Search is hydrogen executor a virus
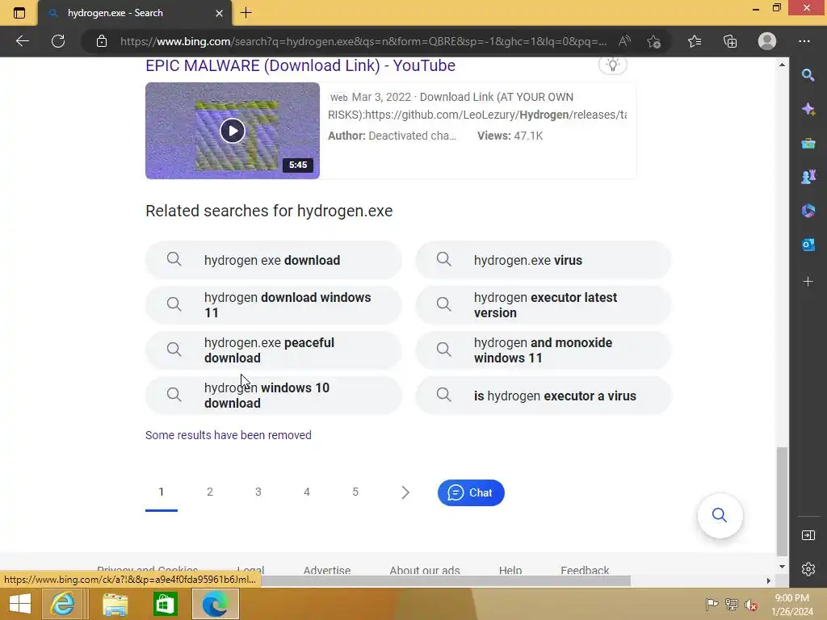The width and height of the screenshot is (827, 620). click(544, 396)
